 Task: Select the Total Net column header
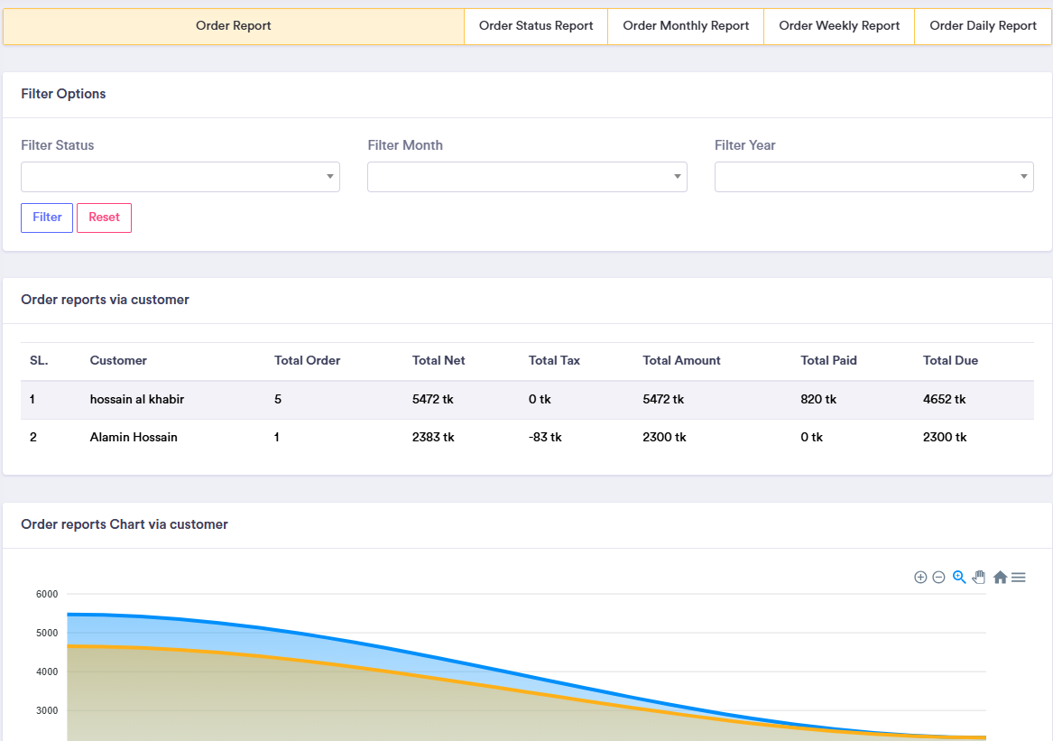coord(439,361)
